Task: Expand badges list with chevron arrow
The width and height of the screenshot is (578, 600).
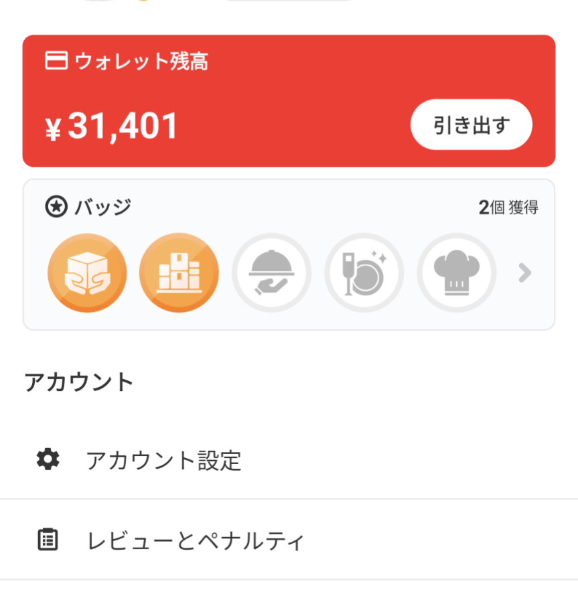Action: tap(525, 273)
